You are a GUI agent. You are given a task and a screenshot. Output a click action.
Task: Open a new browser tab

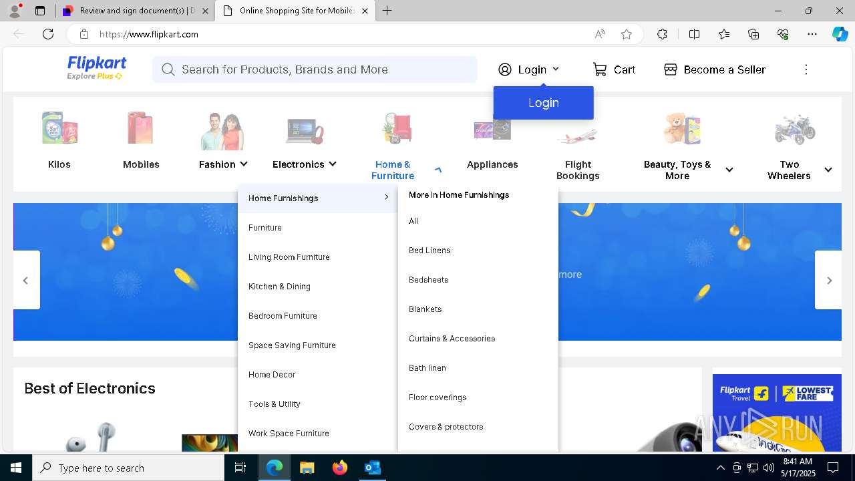coord(387,11)
